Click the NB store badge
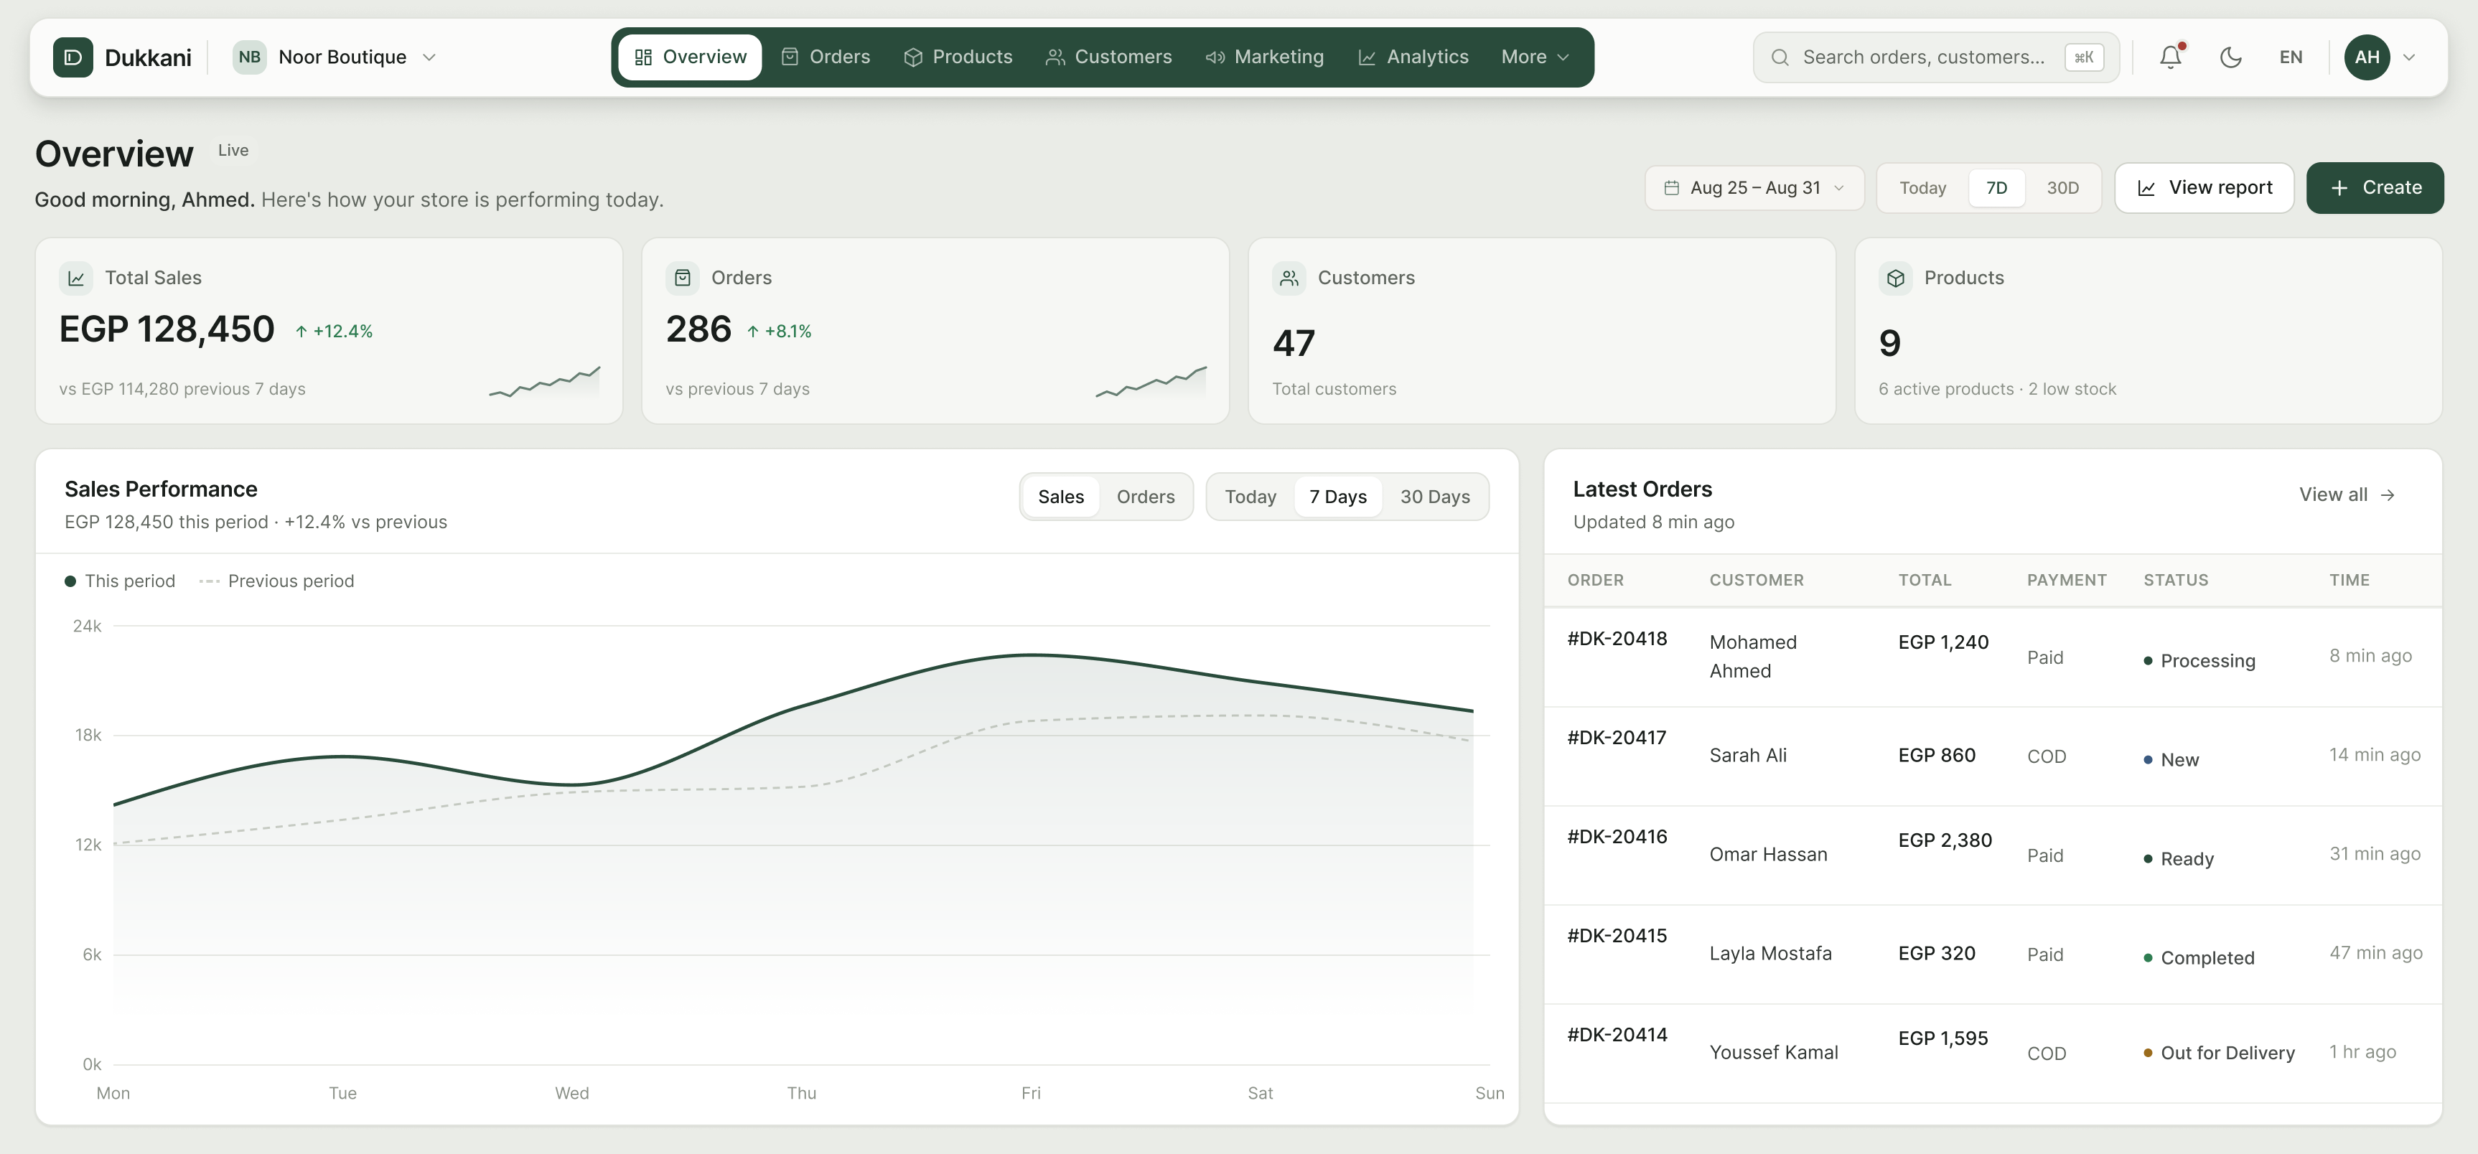 249,57
